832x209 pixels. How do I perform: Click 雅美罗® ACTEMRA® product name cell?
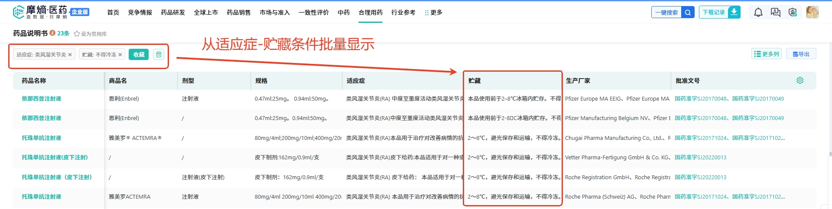point(135,138)
